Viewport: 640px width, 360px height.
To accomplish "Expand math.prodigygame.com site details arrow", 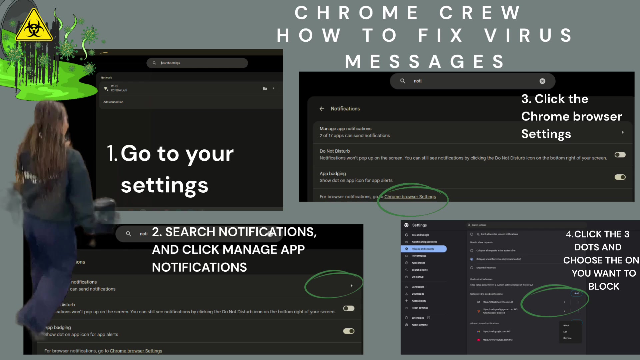I will coord(564,311).
